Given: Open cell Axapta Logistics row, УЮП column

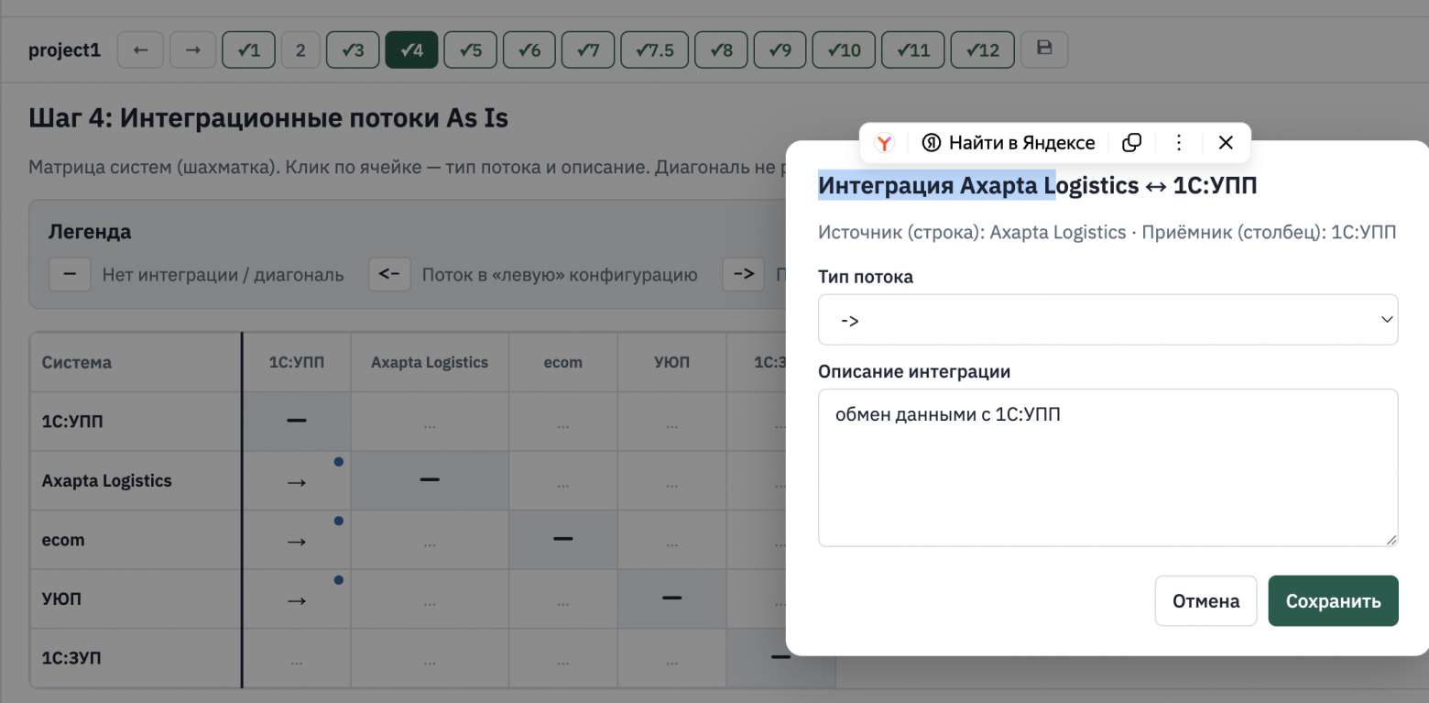Looking at the screenshot, I should tap(671, 480).
